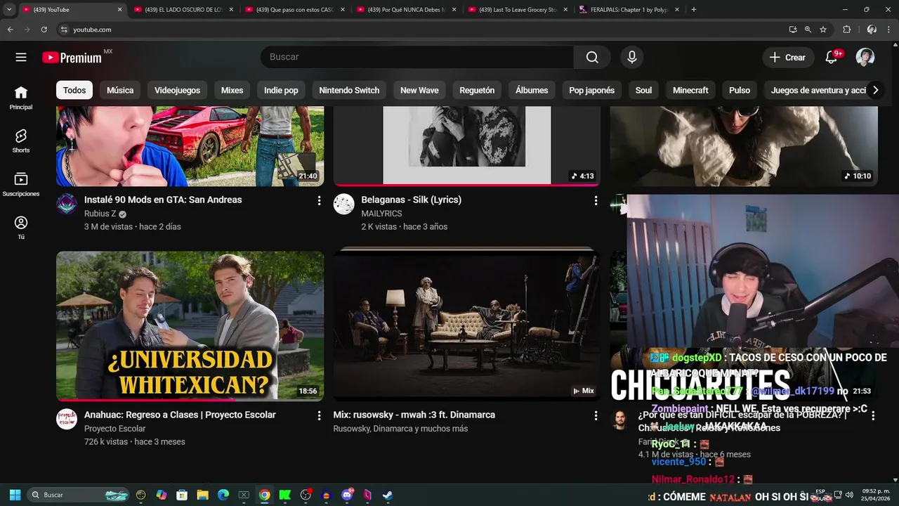Open options for the POBREZA video
The width and height of the screenshot is (899, 506).
point(873,415)
